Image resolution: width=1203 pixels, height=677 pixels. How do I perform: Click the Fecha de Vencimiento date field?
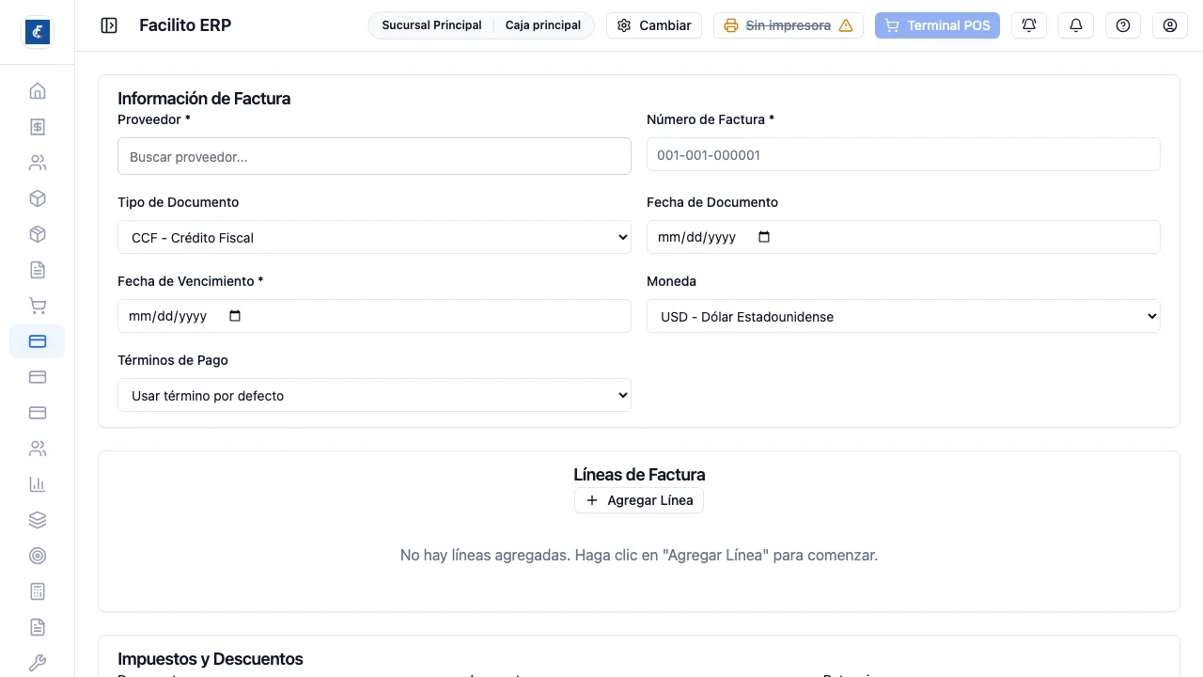[374, 316]
